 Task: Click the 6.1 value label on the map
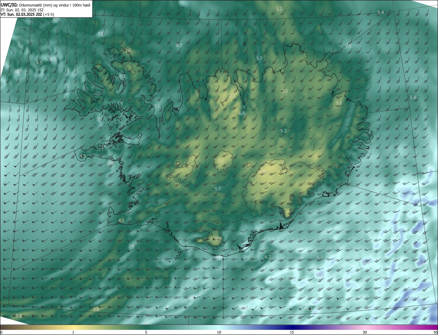pyautogui.click(x=310, y=309)
